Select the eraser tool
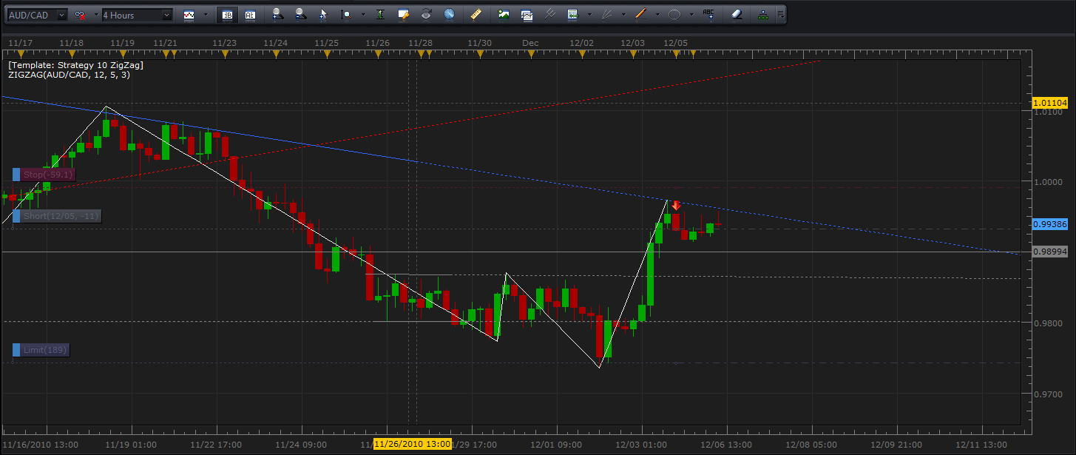The image size is (1076, 455). pyautogui.click(x=735, y=14)
